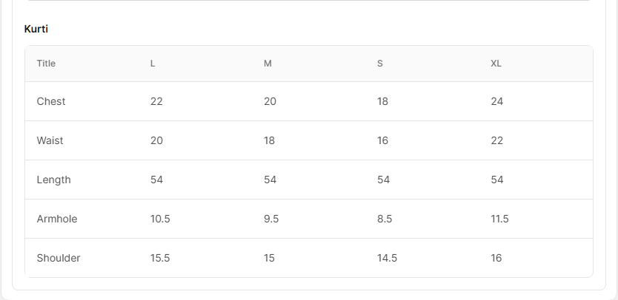This screenshot has height=300, width=618.
Task: Select the S size column header
Action: click(x=380, y=64)
